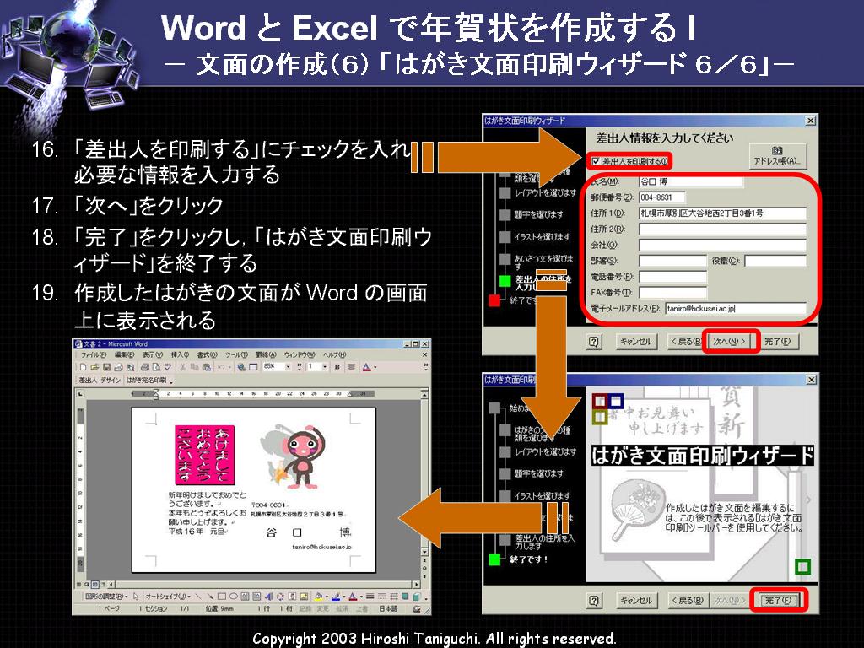Toggle Bold formatting button
Screen dimensions: 864x648
coord(337,368)
